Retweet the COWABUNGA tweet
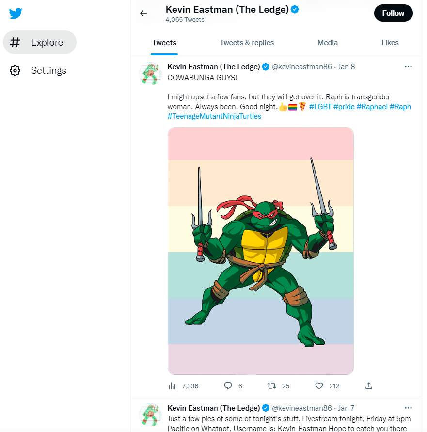 click(272, 386)
